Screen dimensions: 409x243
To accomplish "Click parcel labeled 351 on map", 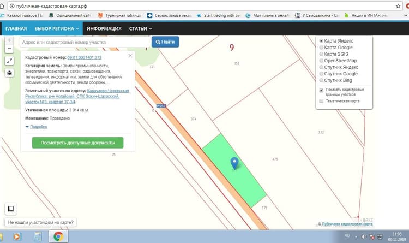I will tap(237, 63).
